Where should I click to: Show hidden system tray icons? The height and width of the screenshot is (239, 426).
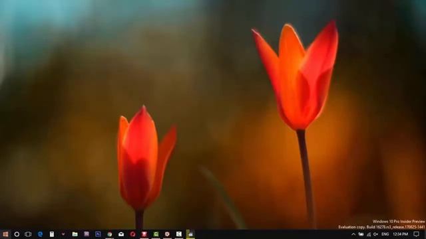(x=353, y=234)
